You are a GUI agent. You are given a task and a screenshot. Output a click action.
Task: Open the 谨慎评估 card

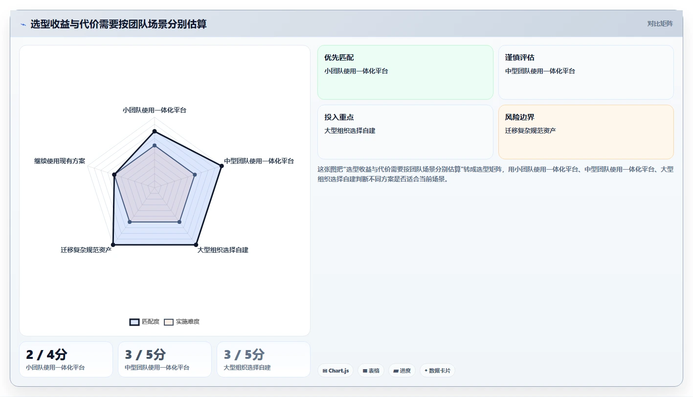point(586,72)
